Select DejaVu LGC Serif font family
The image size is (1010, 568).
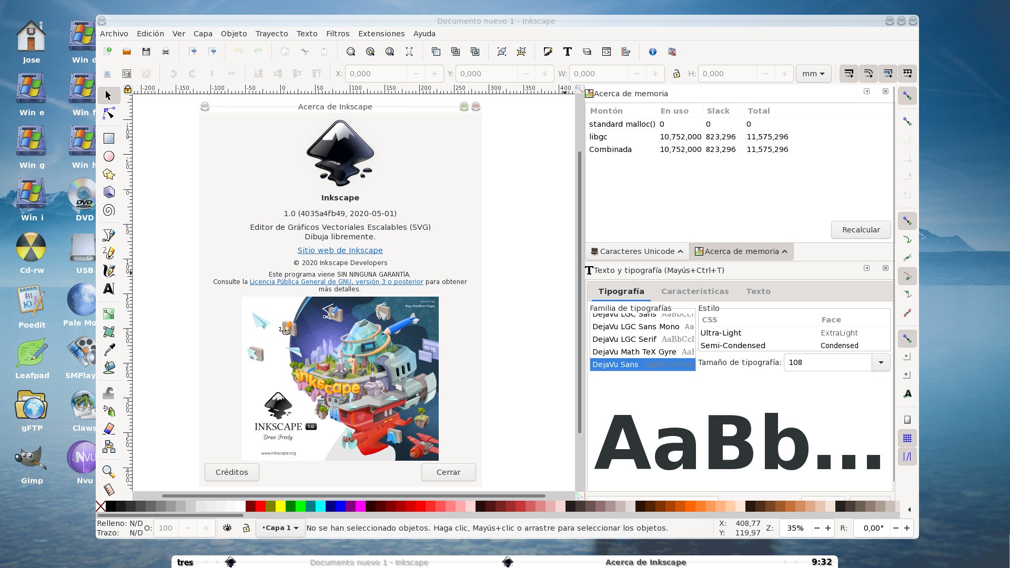(624, 339)
